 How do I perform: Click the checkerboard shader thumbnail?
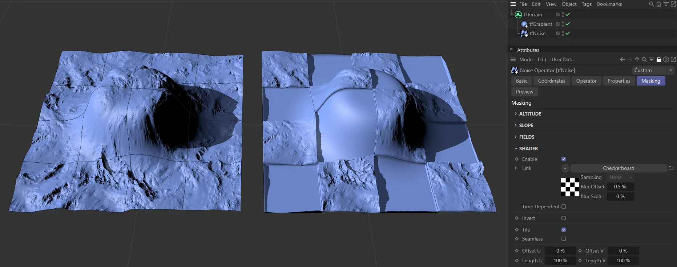(x=570, y=187)
